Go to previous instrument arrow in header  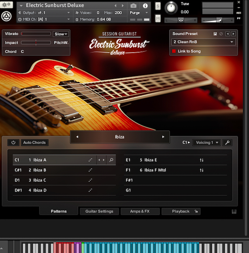point(115,6)
